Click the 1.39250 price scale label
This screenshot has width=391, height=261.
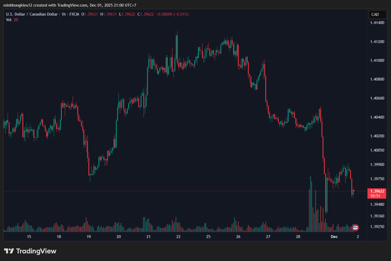point(377,227)
